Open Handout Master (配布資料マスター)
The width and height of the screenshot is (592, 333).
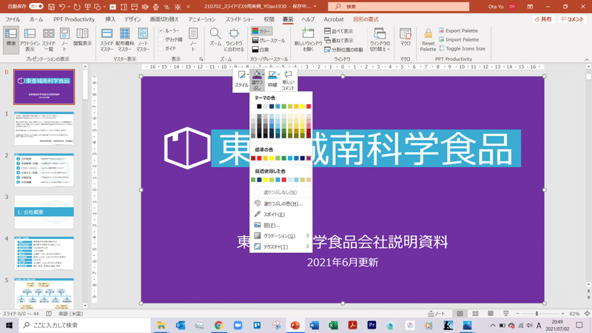click(124, 39)
